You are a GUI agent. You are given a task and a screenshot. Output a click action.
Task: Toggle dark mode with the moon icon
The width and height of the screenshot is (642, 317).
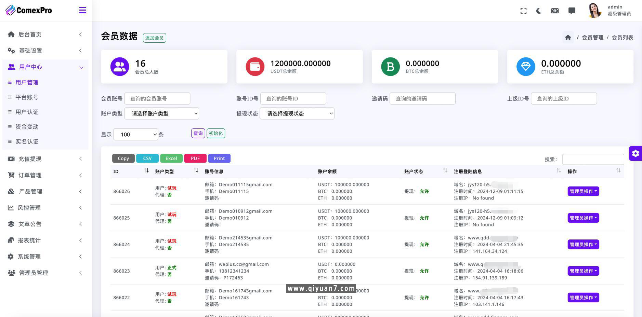pyautogui.click(x=538, y=11)
